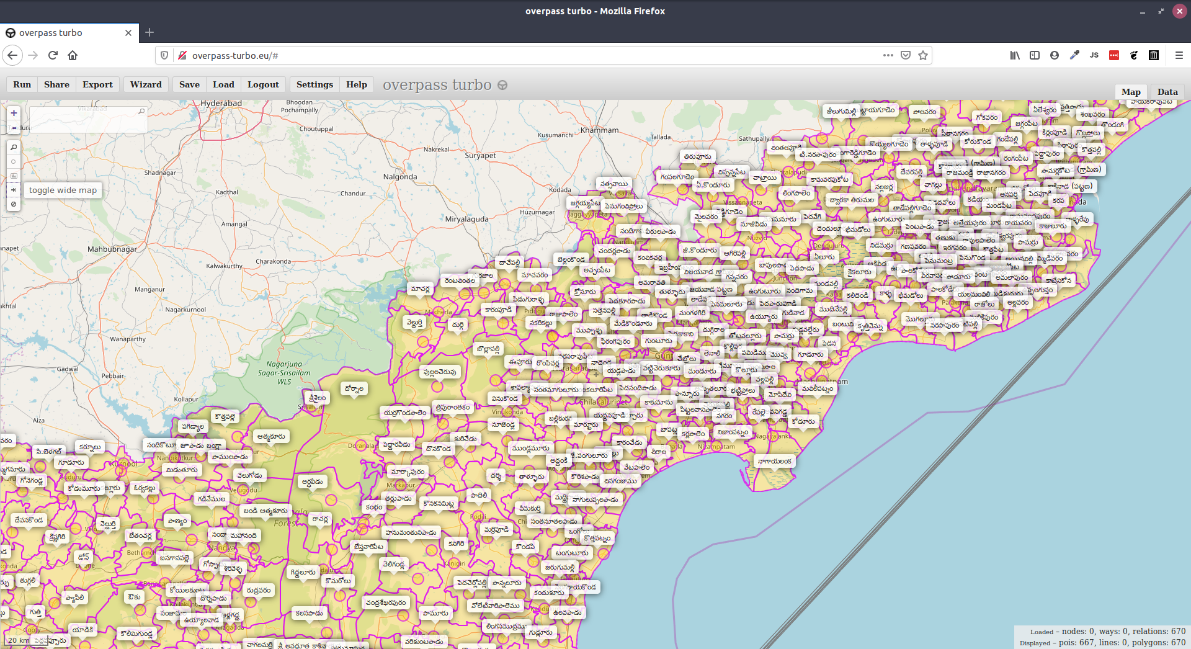The image size is (1191, 649).
Task: Click the Hyderabad city label
Action: pyautogui.click(x=221, y=103)
